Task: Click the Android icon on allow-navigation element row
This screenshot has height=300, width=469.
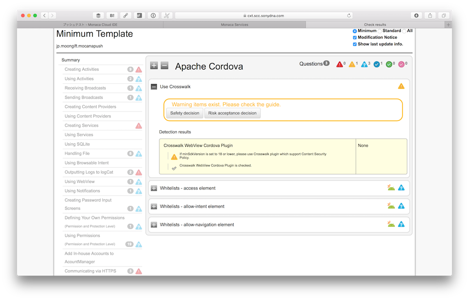Action: coord(391,224)
